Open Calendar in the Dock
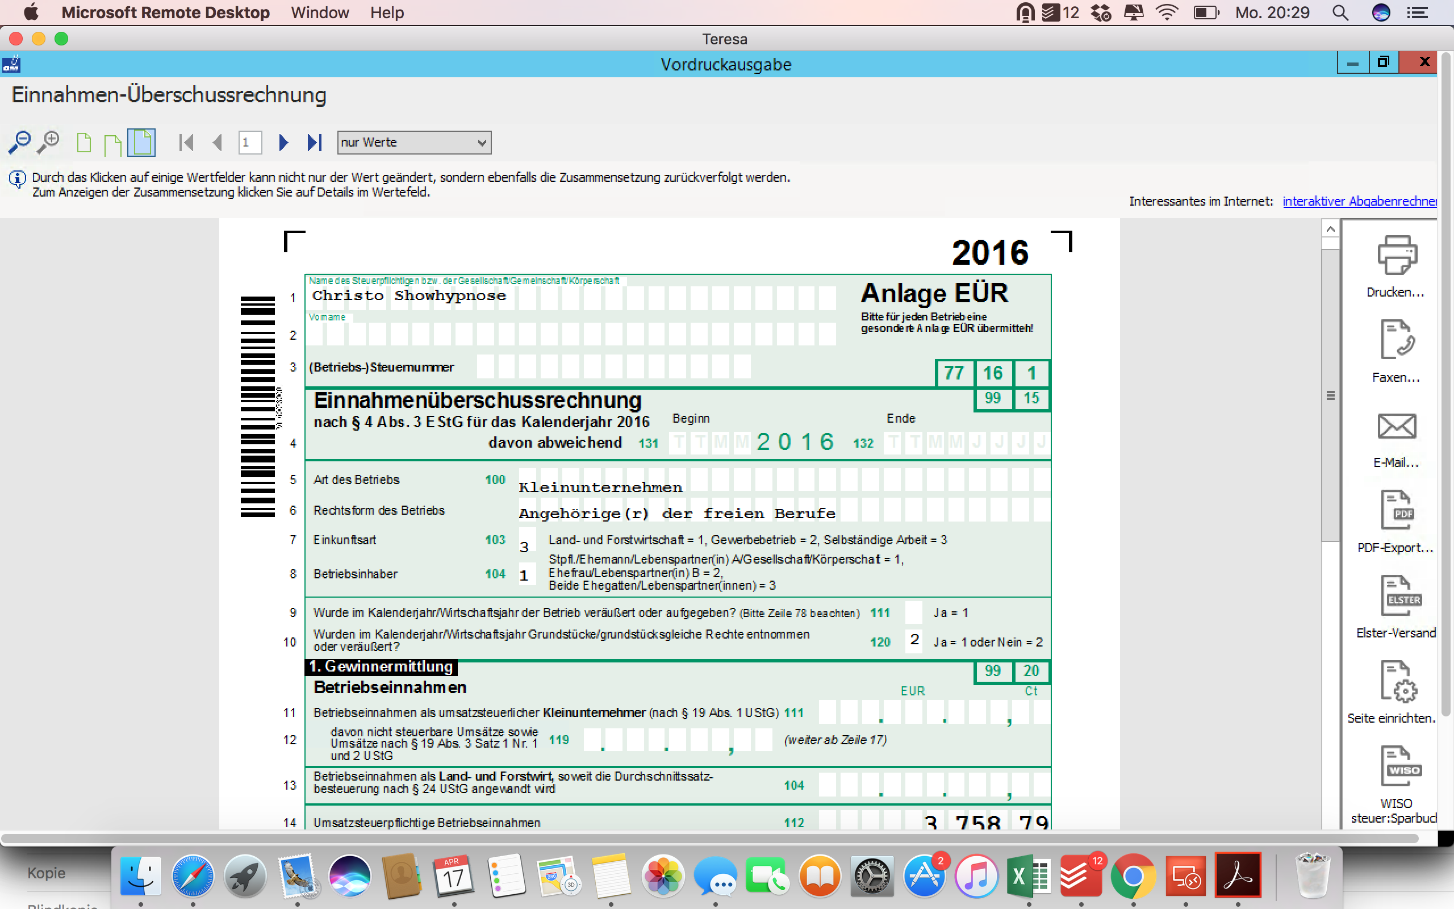 (x=454, y=876)
